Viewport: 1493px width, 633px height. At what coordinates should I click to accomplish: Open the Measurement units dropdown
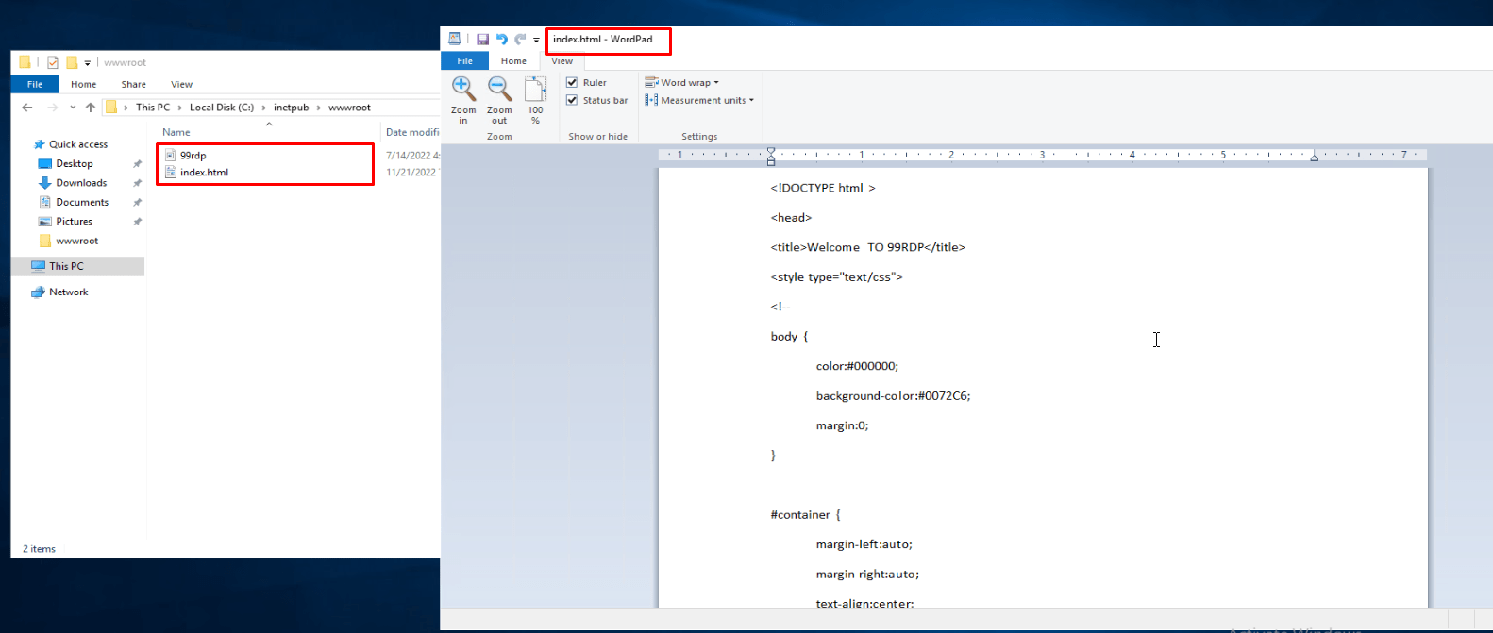[699, 100]
